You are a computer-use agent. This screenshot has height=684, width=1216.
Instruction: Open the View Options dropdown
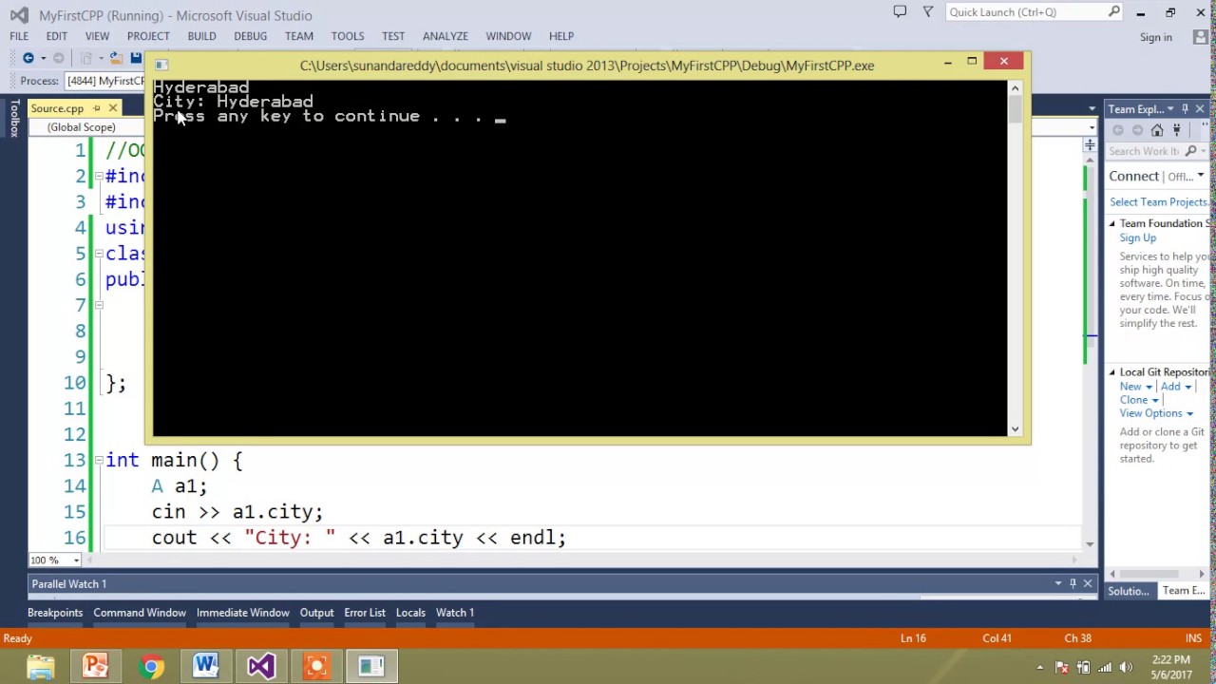point(1155,413)
